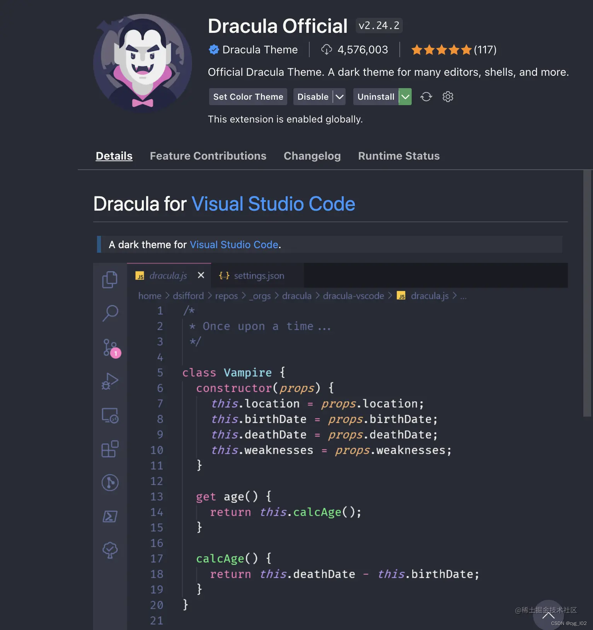Image resolution: width=593 pixels, height=630 pixels.
Task: Click the JS icon in the breadcrumb
Action: 401,296
